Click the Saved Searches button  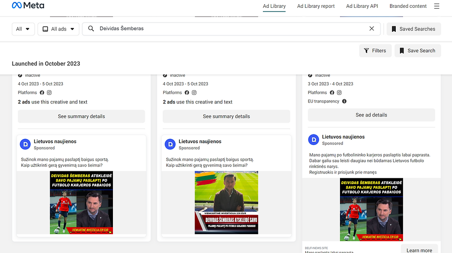(x=414, y=29)
